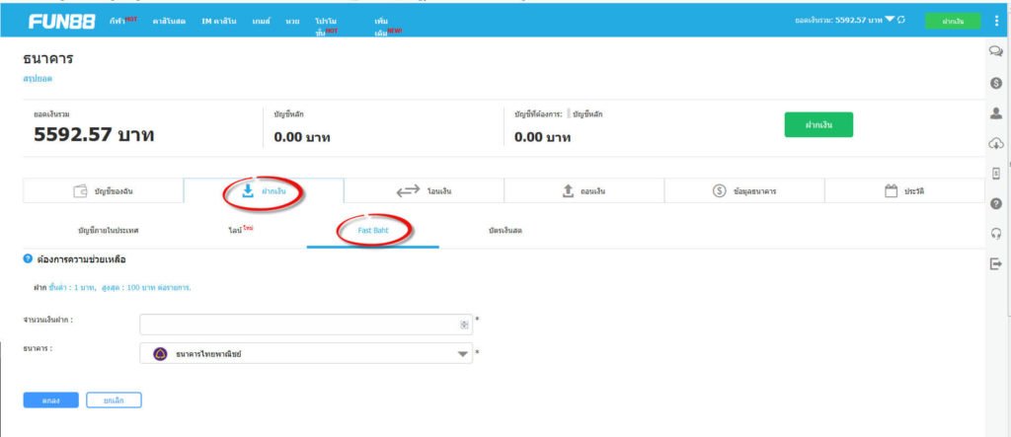Select the ถอนเงิน withdraw tab
1011x437 pixels.
pos(583,191)
